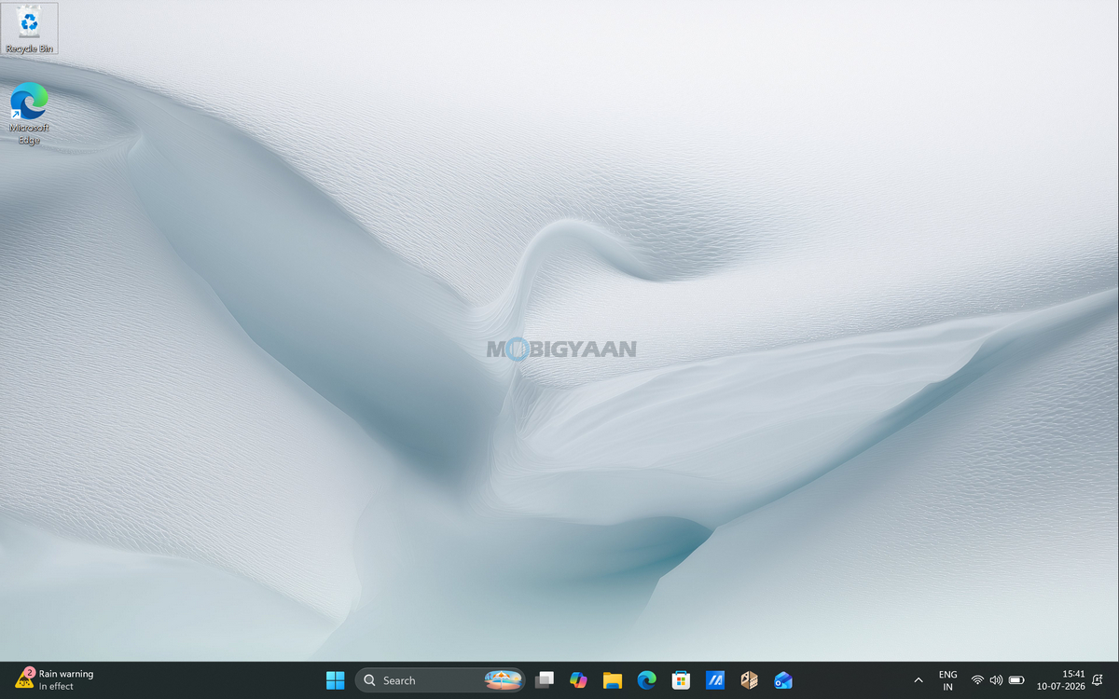Select the Recycle Bin desktop icon
The image size is (1119, 699).
tap(29, 29)
